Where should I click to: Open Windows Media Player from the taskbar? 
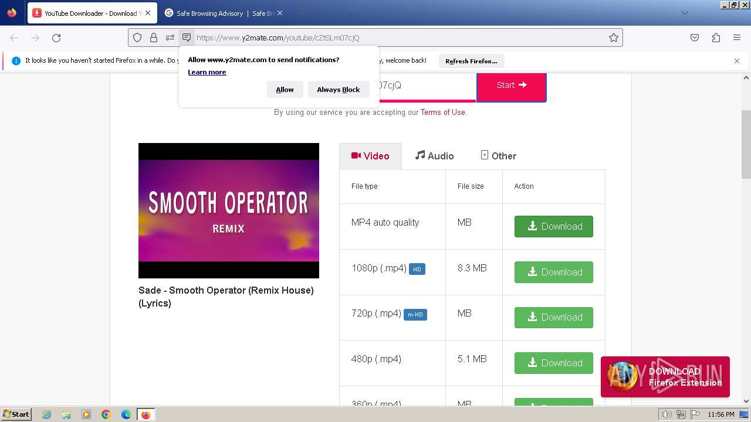86,414
